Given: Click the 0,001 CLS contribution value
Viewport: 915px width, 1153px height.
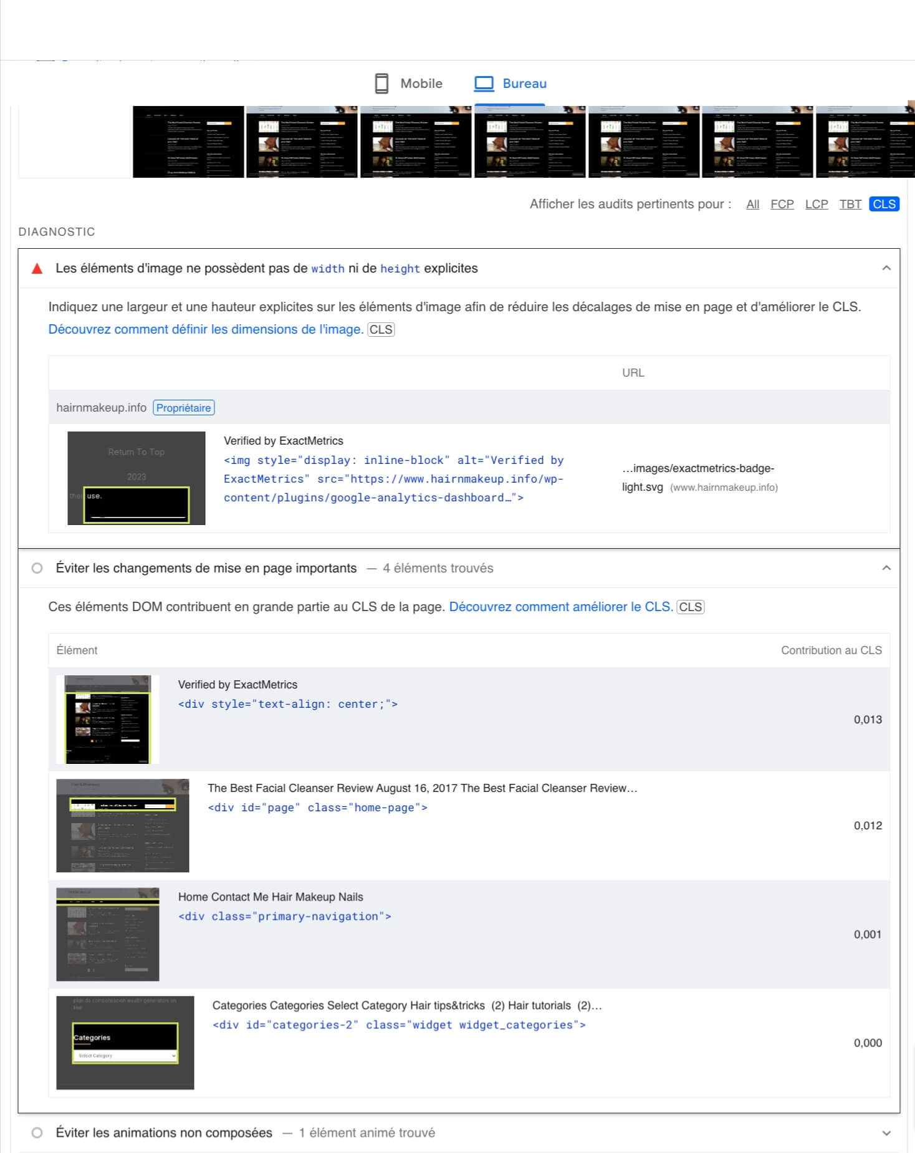Looking at the screenshot, I should pyautogui.click(x=868, y=934).
